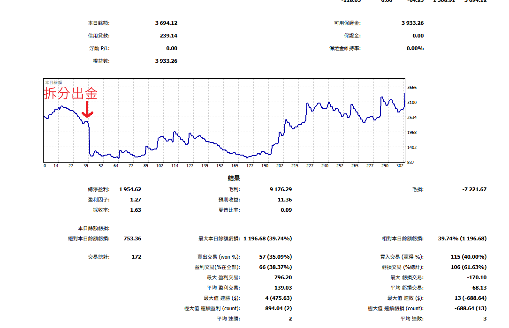Screen dimensions: 509x328
Task: Select the 結果 section heading
Action: (234, 178)
